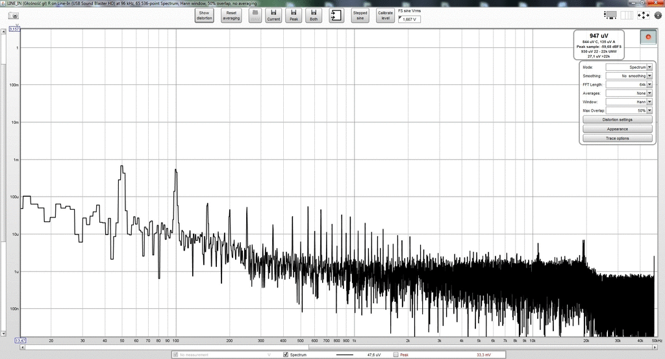Click the FS sine Vrms value field
665x359 pixels.
coord(409,19)
